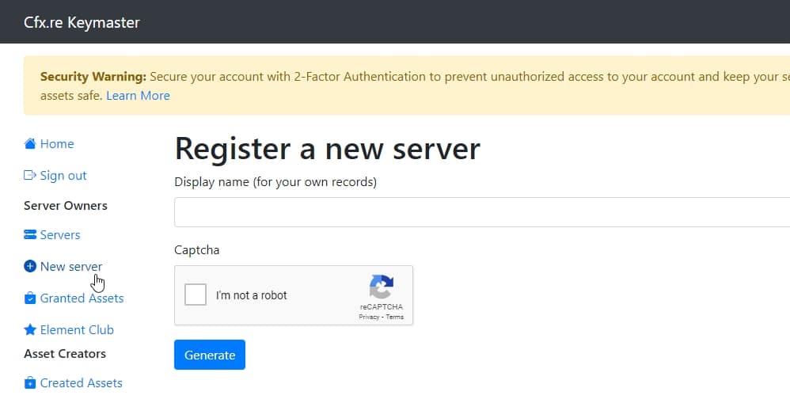The image size is (790, 403).
Task: Click the Cfx.re Keymaster title
Action: click(x=82, y=22)
